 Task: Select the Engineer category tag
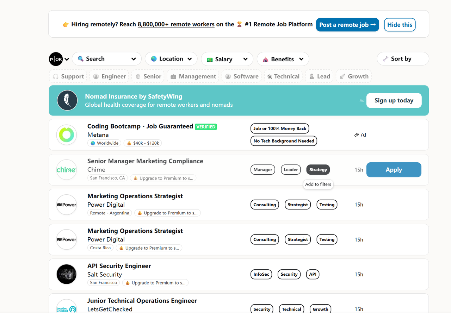(110, 76)
